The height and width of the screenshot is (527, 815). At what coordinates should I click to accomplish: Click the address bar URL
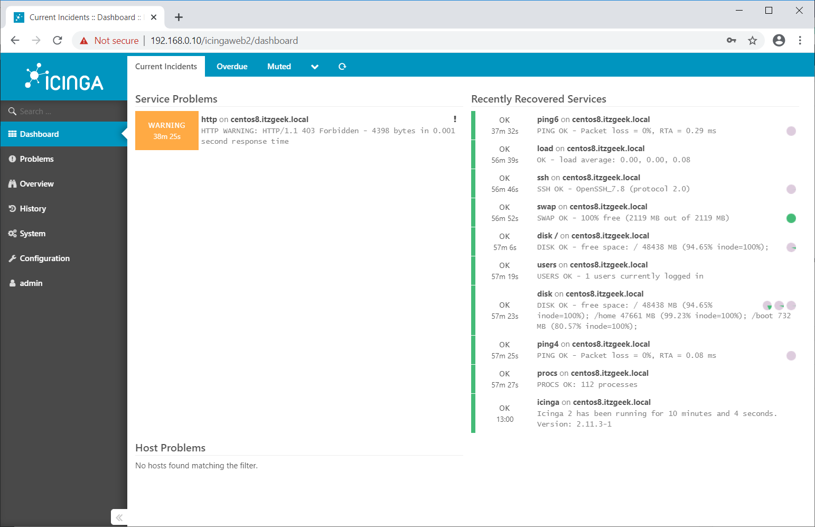[224, 41]
